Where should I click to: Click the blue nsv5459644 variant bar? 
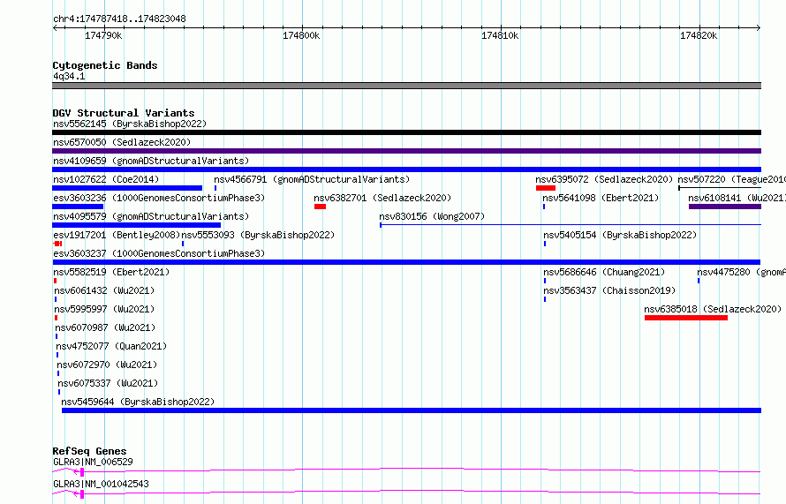[x=412, y=410]
